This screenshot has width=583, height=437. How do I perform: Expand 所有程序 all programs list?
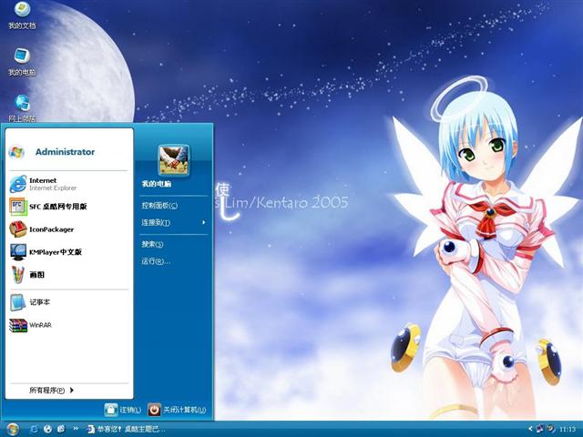(51, 391)
